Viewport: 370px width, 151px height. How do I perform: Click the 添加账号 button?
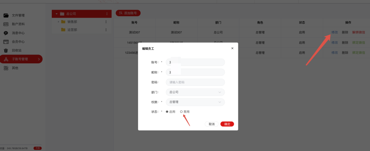coord(128,13)
